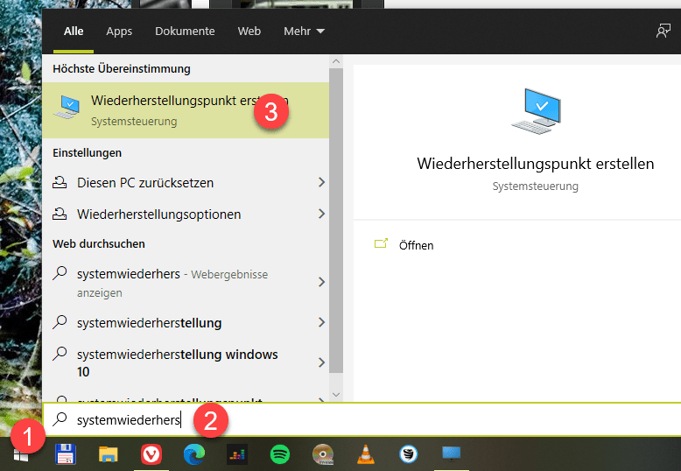Image resolution: width=681 pixels, height=471 pixels.
Task: Switch to the Apps tab
Action: point(119,32)
